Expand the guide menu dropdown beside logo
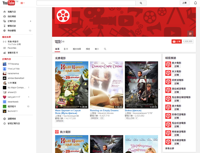The image size is (200, 153). click(x=23, y=3)
